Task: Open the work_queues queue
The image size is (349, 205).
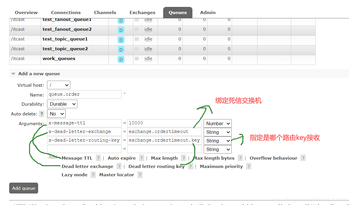Action: (x=59, y=59)
